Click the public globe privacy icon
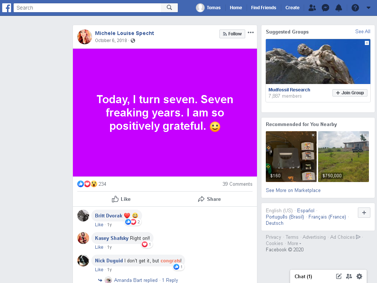This screenshot has width=377, height=283. 133,41
